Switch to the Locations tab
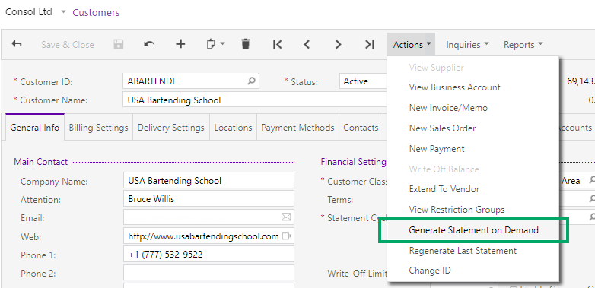This screenshot has height=288, width=595. pos(233,128)
